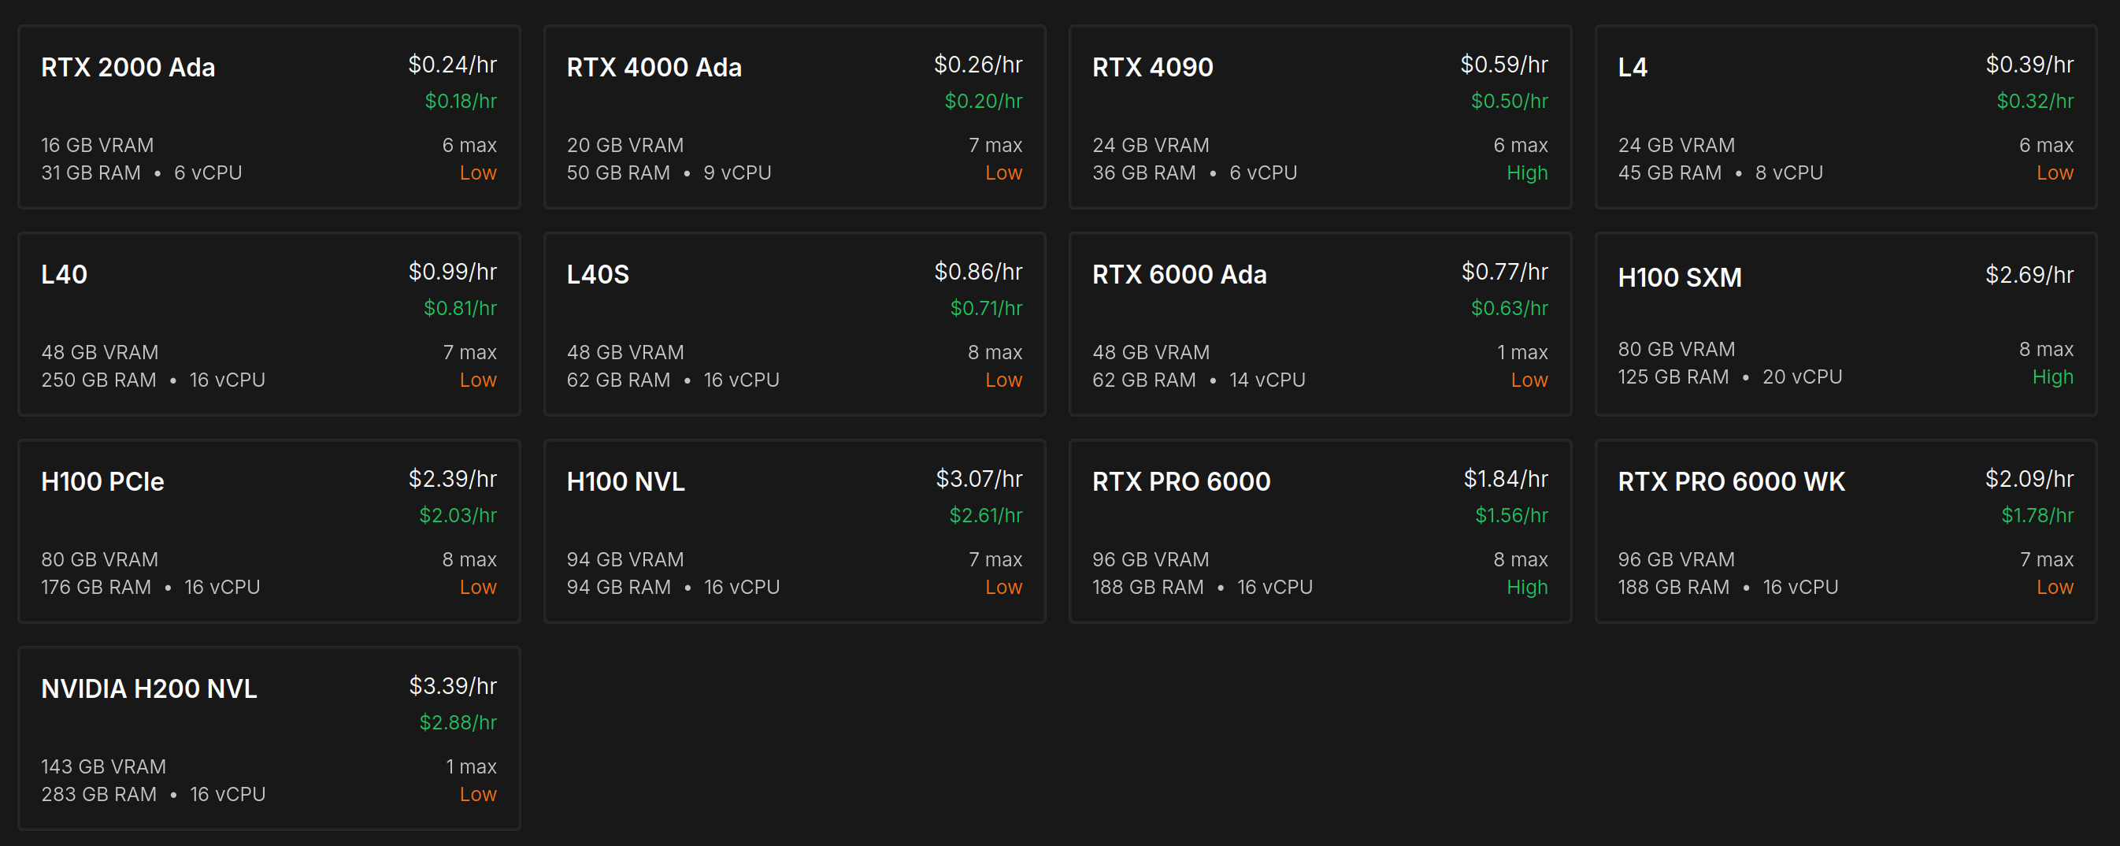Select the L4 GPU card
This screenshot has width=2120, height=846.
coord(1844,115)
